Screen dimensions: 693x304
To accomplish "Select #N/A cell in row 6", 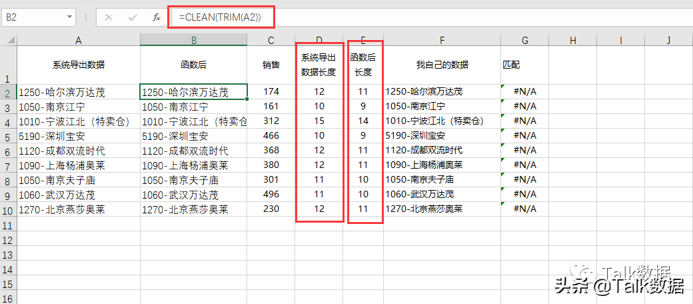I will point(524,150).
